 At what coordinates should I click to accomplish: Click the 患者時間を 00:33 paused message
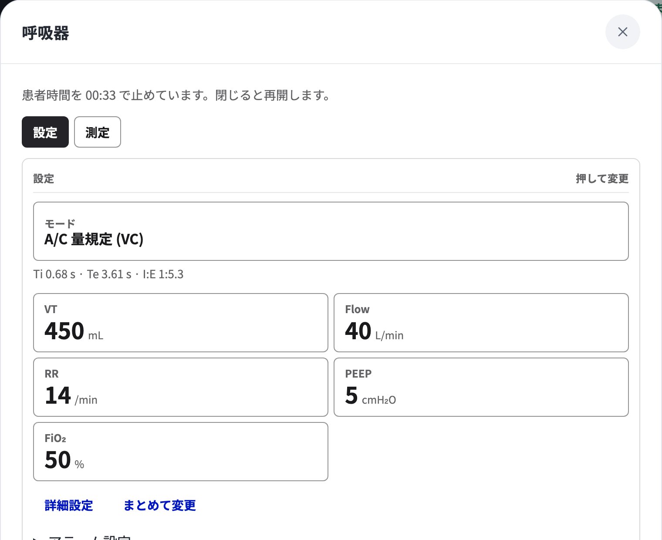177,95
